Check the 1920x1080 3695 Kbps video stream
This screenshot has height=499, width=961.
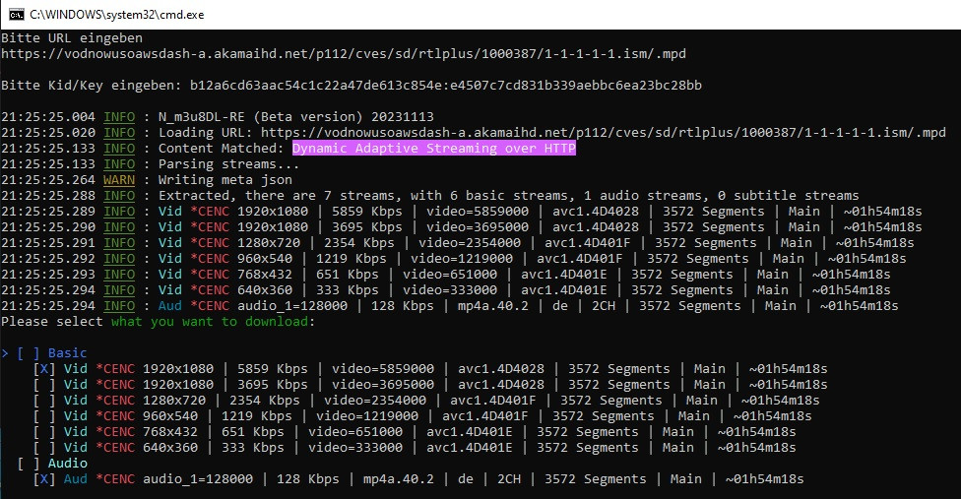[44, 385]
